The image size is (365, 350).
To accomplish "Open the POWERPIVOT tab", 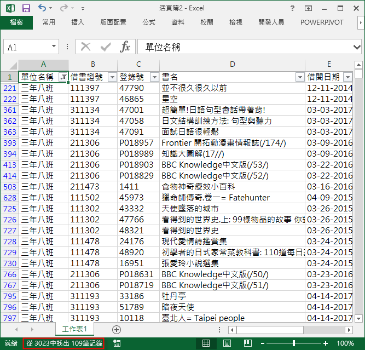I will pyautogui.click(x=322, y=22).
